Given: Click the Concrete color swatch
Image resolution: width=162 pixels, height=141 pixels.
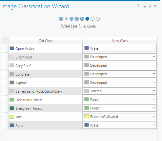Looking at the screenshot, I should pos(12,74).
